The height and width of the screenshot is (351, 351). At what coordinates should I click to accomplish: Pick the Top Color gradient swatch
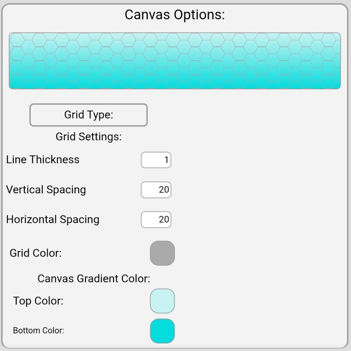[x=162, y=301]
